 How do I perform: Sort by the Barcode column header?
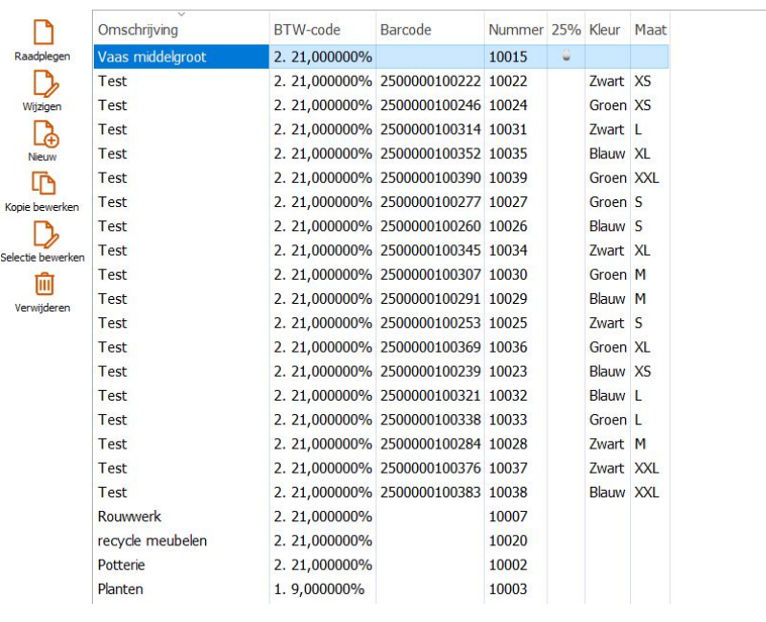click(406, 30)
